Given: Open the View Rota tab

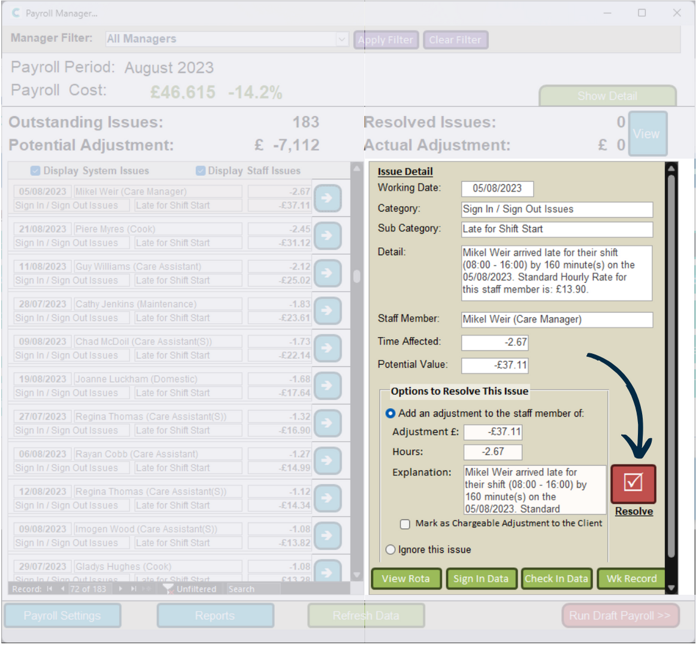Looking at the screenshot, I should 406,579.
